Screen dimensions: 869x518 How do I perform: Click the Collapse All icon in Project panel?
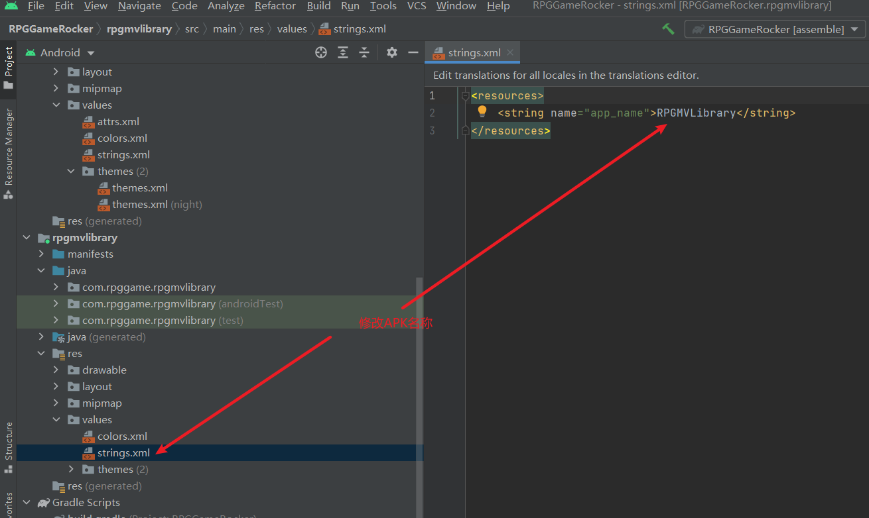point(364,52)
